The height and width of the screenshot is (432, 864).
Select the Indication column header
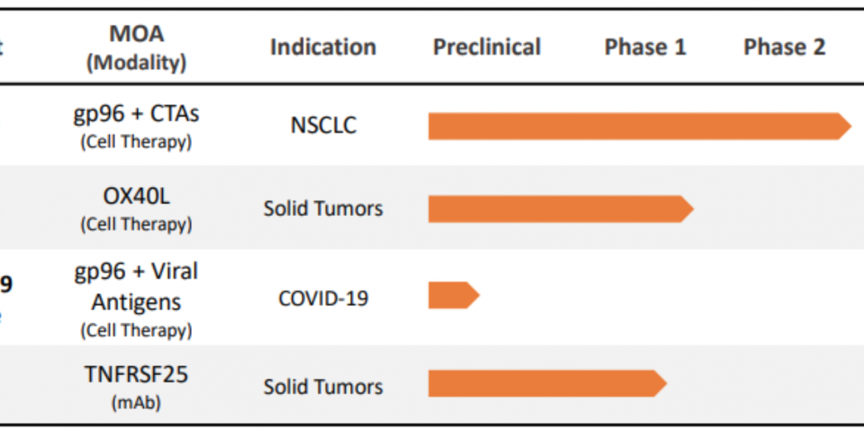click(323, 47)
